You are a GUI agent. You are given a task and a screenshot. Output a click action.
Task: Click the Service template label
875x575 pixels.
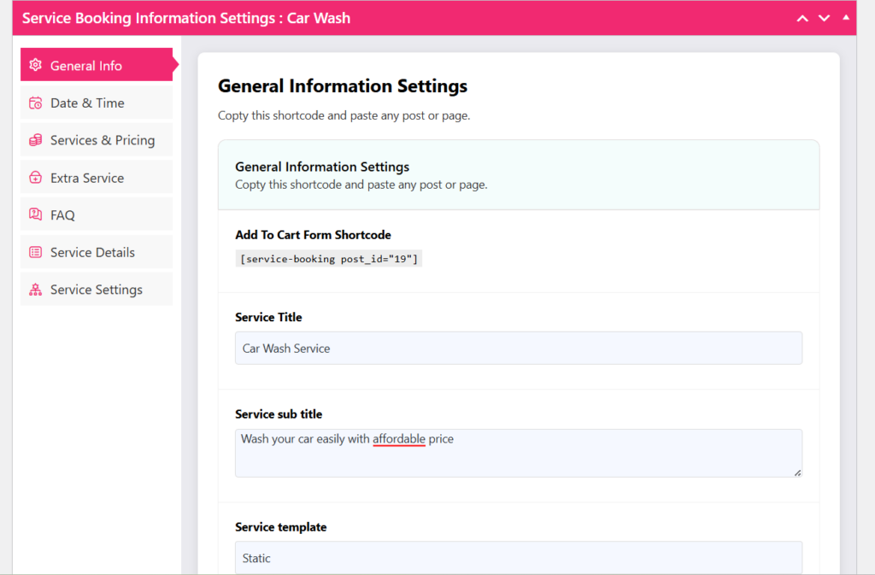pos(280,527)
